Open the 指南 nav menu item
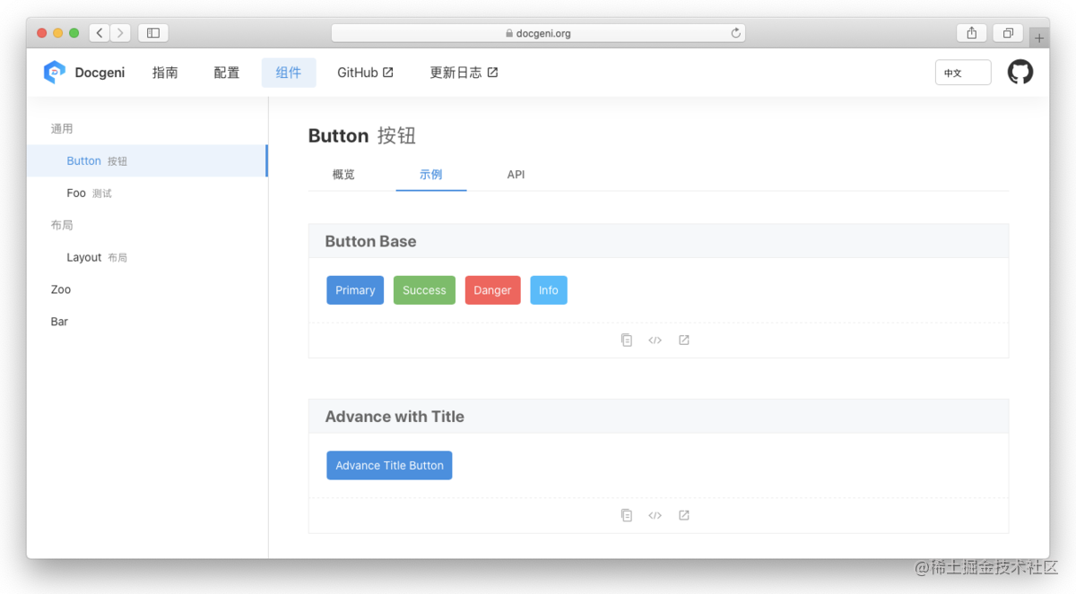The height and width of the screenshot is (594, 1076). tap(165, 73)
